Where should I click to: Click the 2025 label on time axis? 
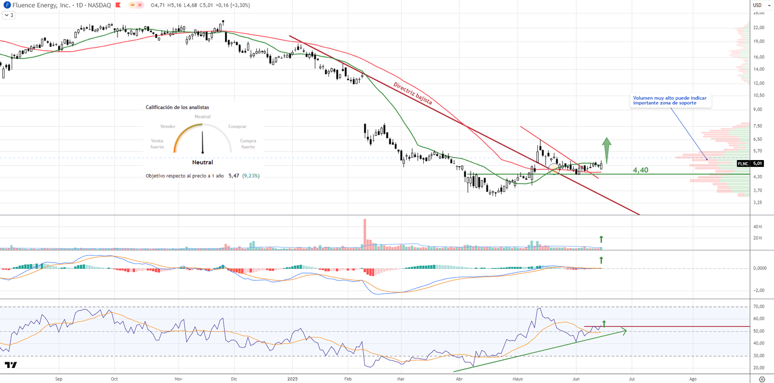coord(292,379)
